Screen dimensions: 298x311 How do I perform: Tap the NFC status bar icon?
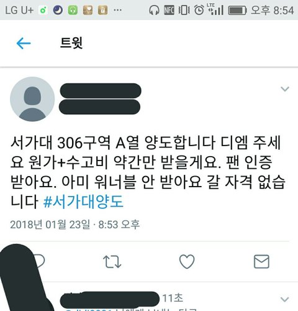[169, 10]
